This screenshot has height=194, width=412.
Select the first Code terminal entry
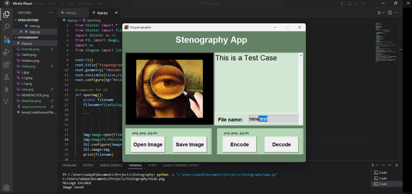click(x=387, y=172)
